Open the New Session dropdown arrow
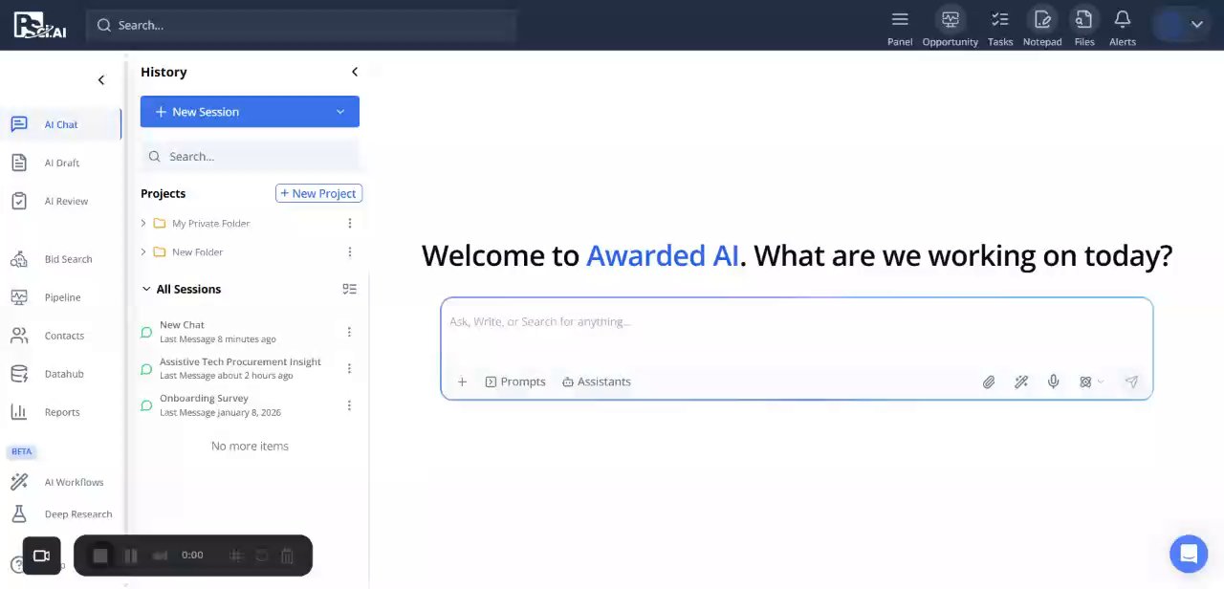Screen dimensions: 1224x589 point(339,112)
